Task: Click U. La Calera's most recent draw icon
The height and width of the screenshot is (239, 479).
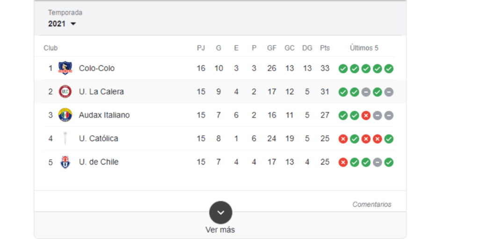Action: point(389,92)
